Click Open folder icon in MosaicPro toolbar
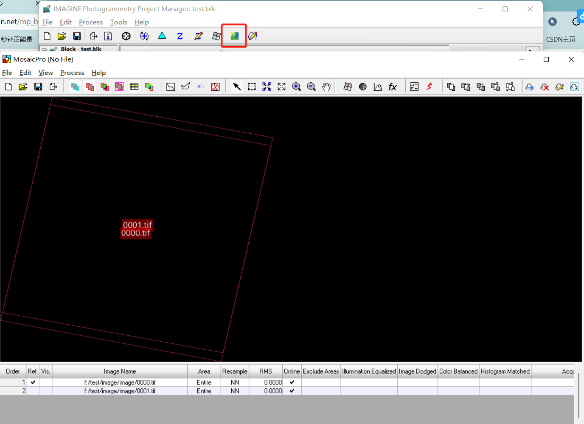Image resolution: width=584 pixels, height=424 pixels. [x=23, y=87]
